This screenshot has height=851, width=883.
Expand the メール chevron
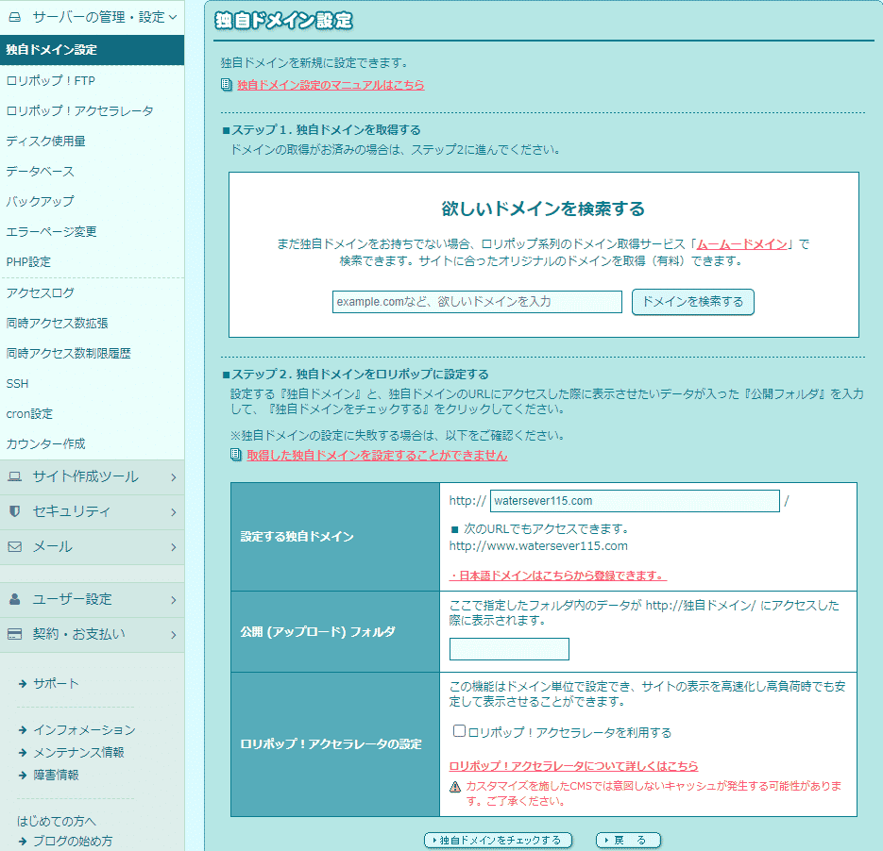coord(174,547)
